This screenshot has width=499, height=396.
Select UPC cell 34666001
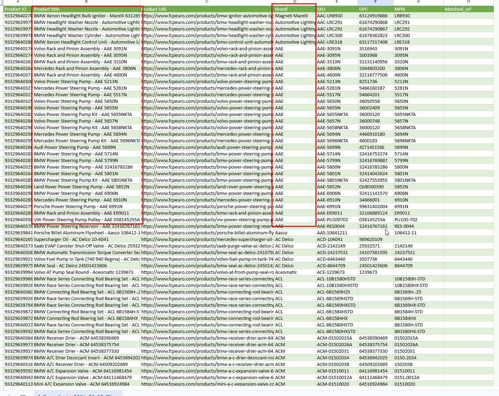375,200
